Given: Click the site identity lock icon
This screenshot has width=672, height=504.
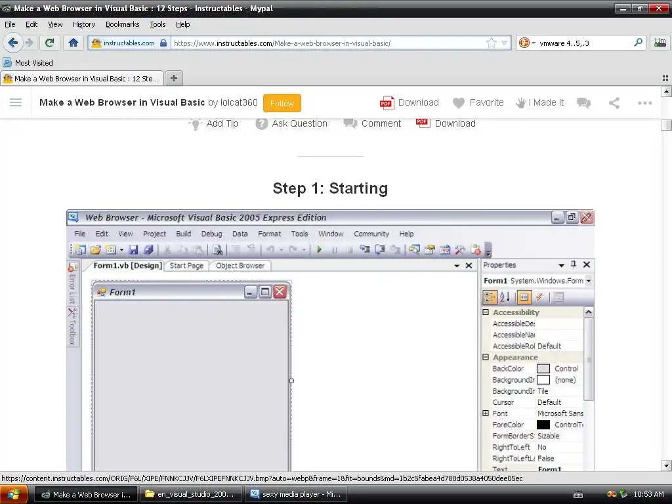Looking at the screenshot, I should coord(163,43).
